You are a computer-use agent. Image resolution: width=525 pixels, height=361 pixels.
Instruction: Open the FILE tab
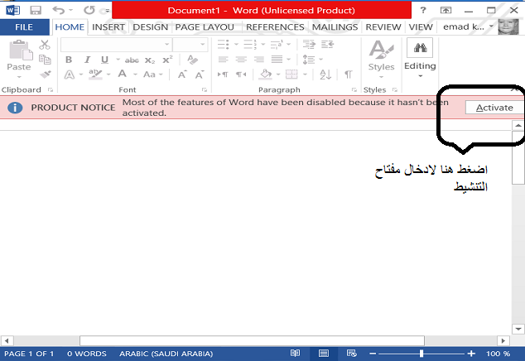pos(24,27)
